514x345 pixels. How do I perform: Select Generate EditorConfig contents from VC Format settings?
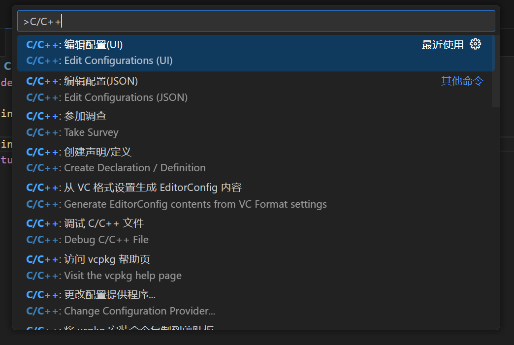tap(255, 196)
